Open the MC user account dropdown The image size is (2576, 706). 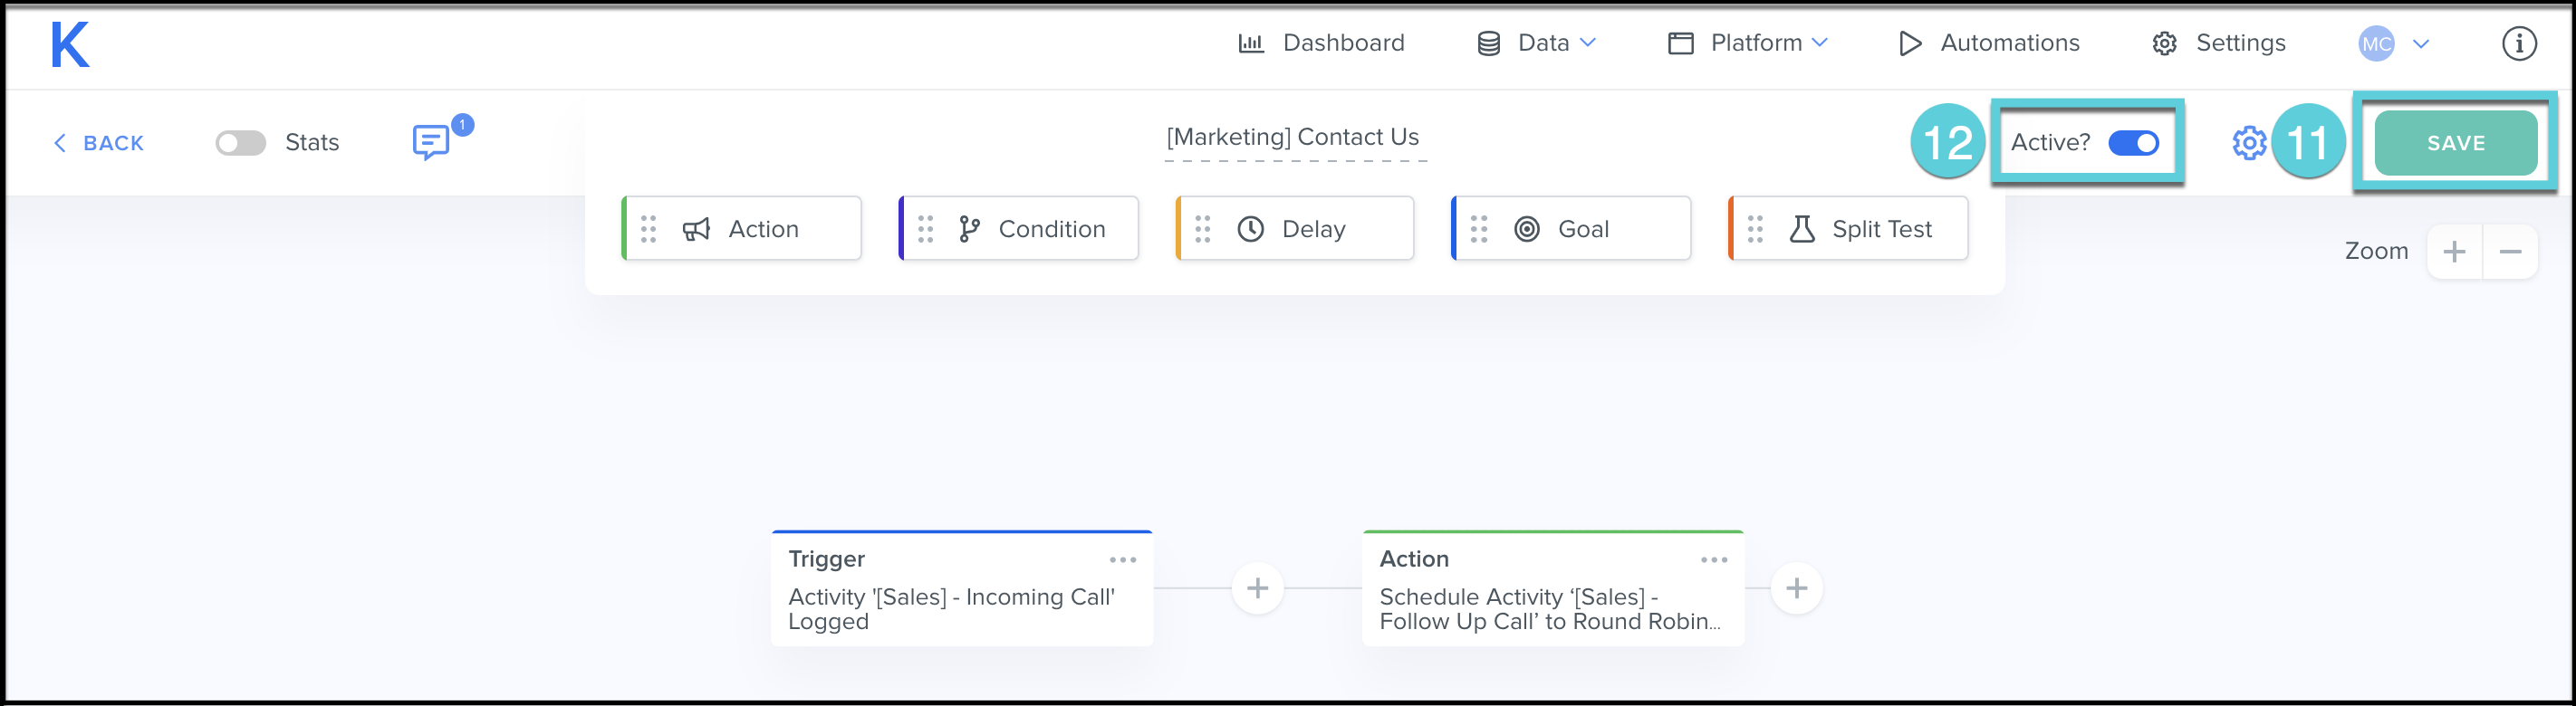pos(2394,44)
